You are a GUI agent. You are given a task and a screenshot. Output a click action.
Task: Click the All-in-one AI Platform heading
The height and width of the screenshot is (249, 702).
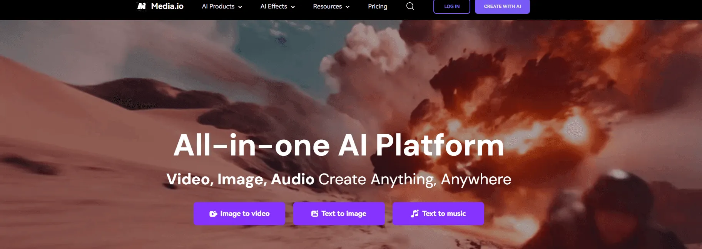(339, 145)
